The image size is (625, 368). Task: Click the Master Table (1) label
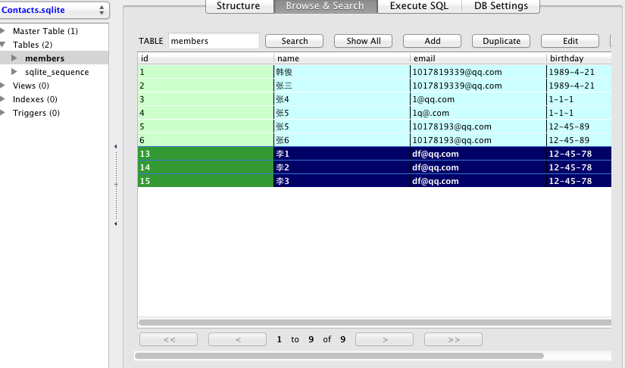(45, 31)
